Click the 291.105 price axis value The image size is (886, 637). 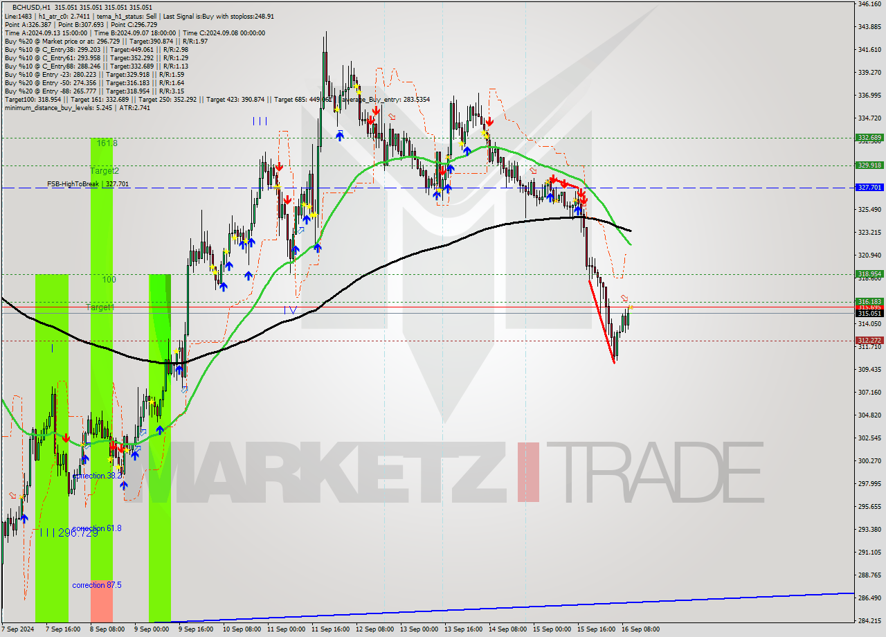(869, 552)
